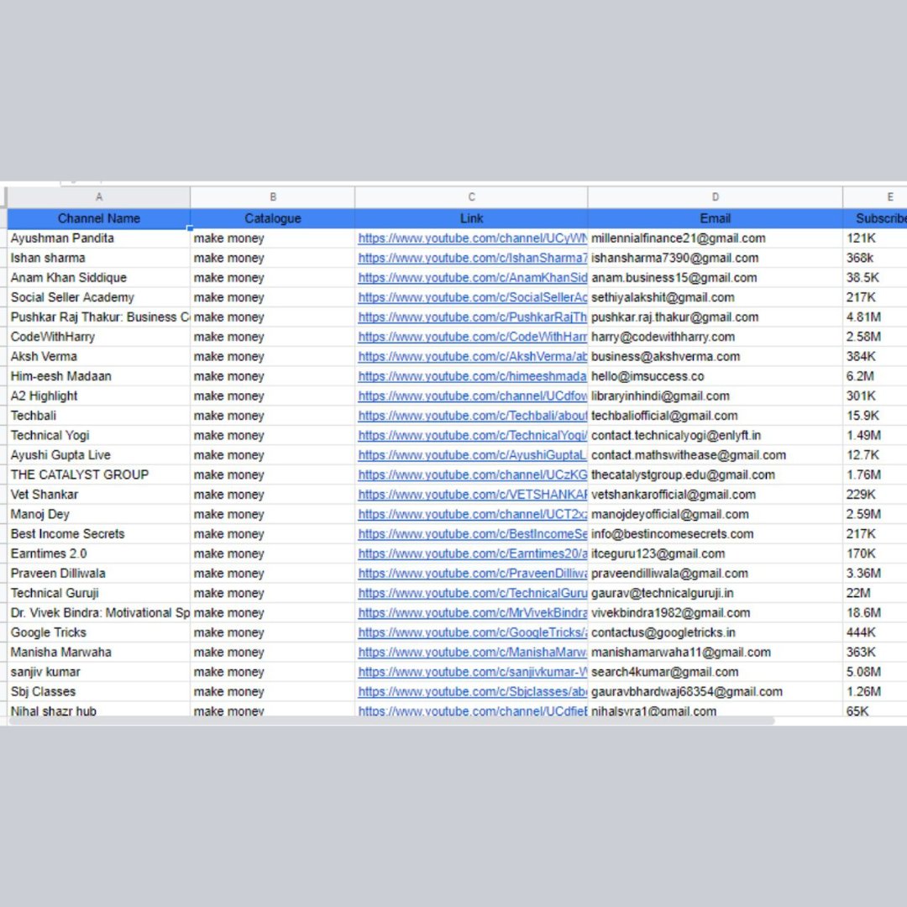Open the CodeWithHarry channel link
Image resolution: width=907 pixels, height=907 pixels.
pyautogui.click(x=472, y=337)
